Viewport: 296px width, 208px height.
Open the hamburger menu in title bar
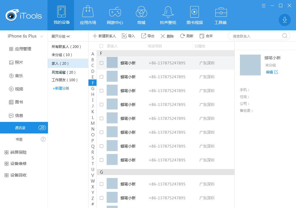click(x=264, y=5)
